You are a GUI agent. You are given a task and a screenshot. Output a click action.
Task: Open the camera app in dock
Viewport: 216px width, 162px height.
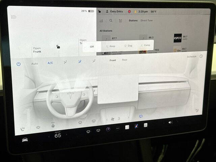(108, 129)
